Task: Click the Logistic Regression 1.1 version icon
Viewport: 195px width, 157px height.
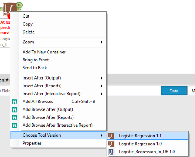Action: (x=111, y=136)
